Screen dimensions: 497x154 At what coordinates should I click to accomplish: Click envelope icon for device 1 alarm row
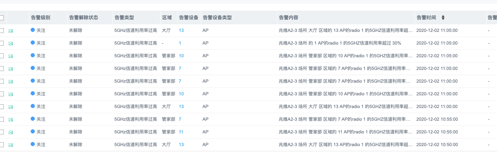click(11, 44)
